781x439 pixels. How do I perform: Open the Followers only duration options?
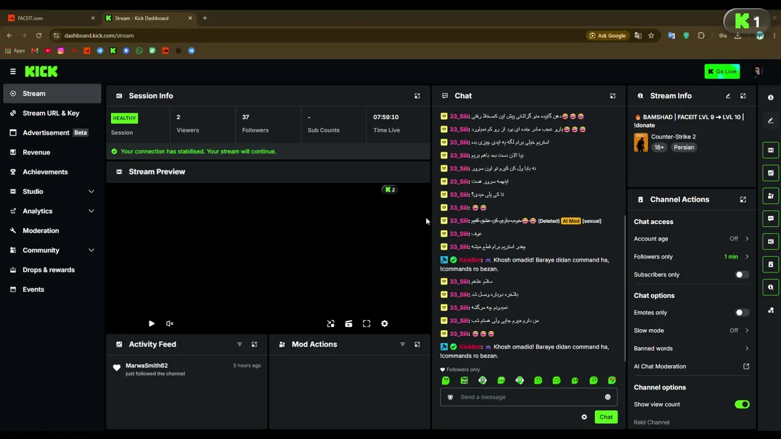point(691,257)
